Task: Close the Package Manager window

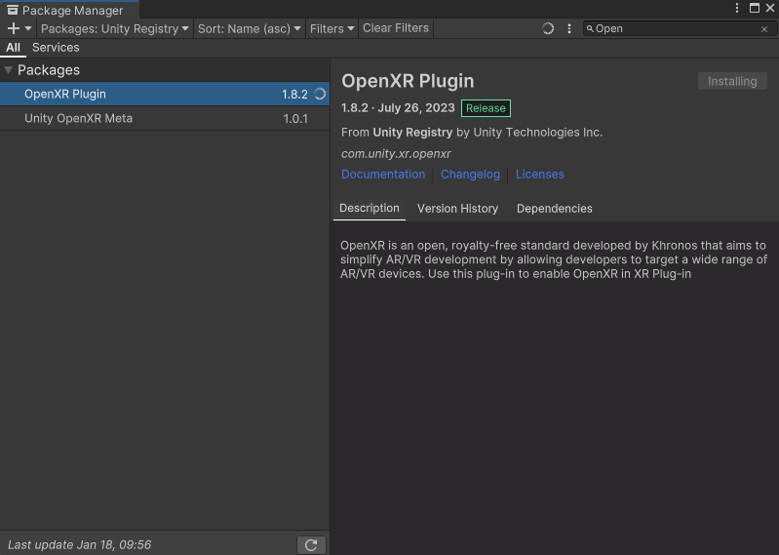Action: tap(770, 8)
